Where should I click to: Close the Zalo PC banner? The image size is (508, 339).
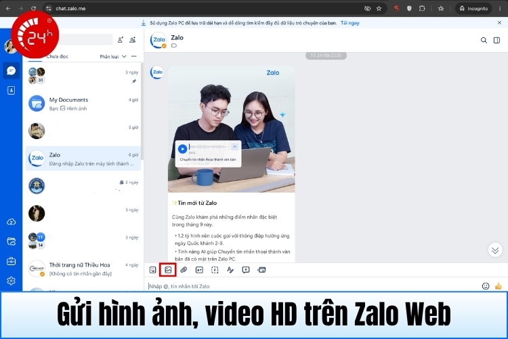coord(499,22)
